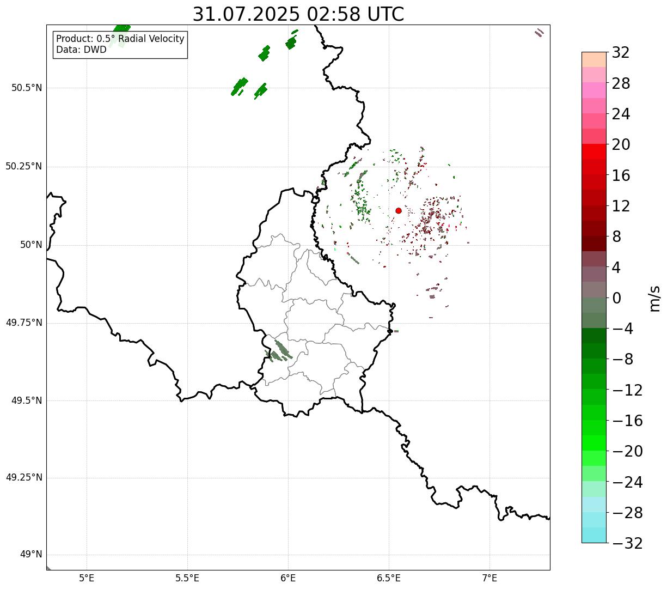Pick the cyan bottommost colorbar segment

click(x=593, y=535)
